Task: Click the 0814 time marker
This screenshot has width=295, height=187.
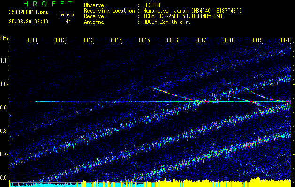Action: pyautogui.click(x=116, y=40)
